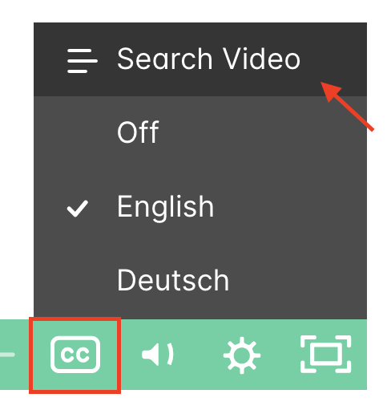Switch captions to Deutsch
This screenshot has width=391, height=414.
click(200, 280)
